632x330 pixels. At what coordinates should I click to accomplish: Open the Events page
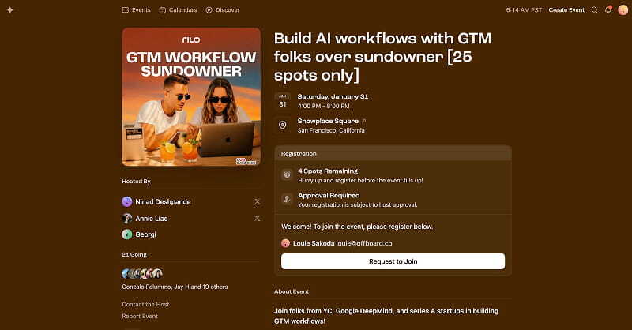point(136,10)
